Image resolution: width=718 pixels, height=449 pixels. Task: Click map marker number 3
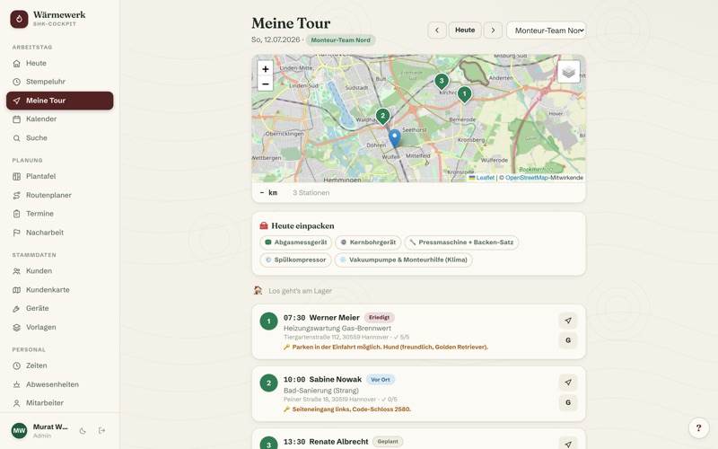(442, 82)
